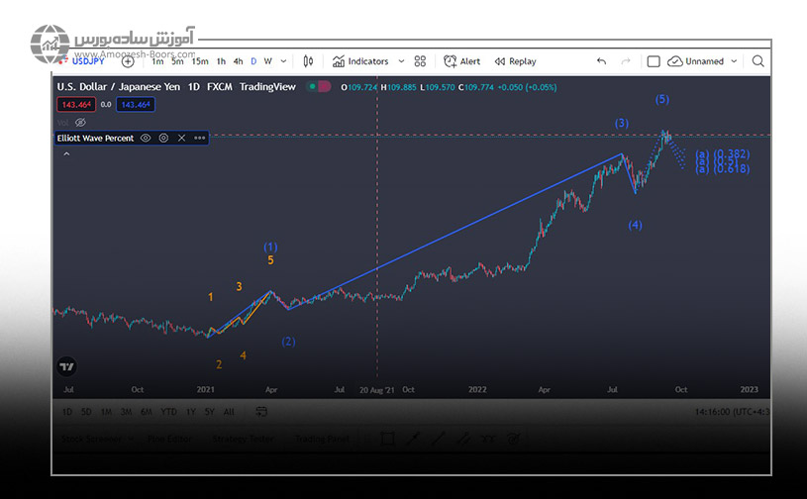Open the candlestick chart style selector
The height and width of the screenshot is (499, 807).
point(308,61)
